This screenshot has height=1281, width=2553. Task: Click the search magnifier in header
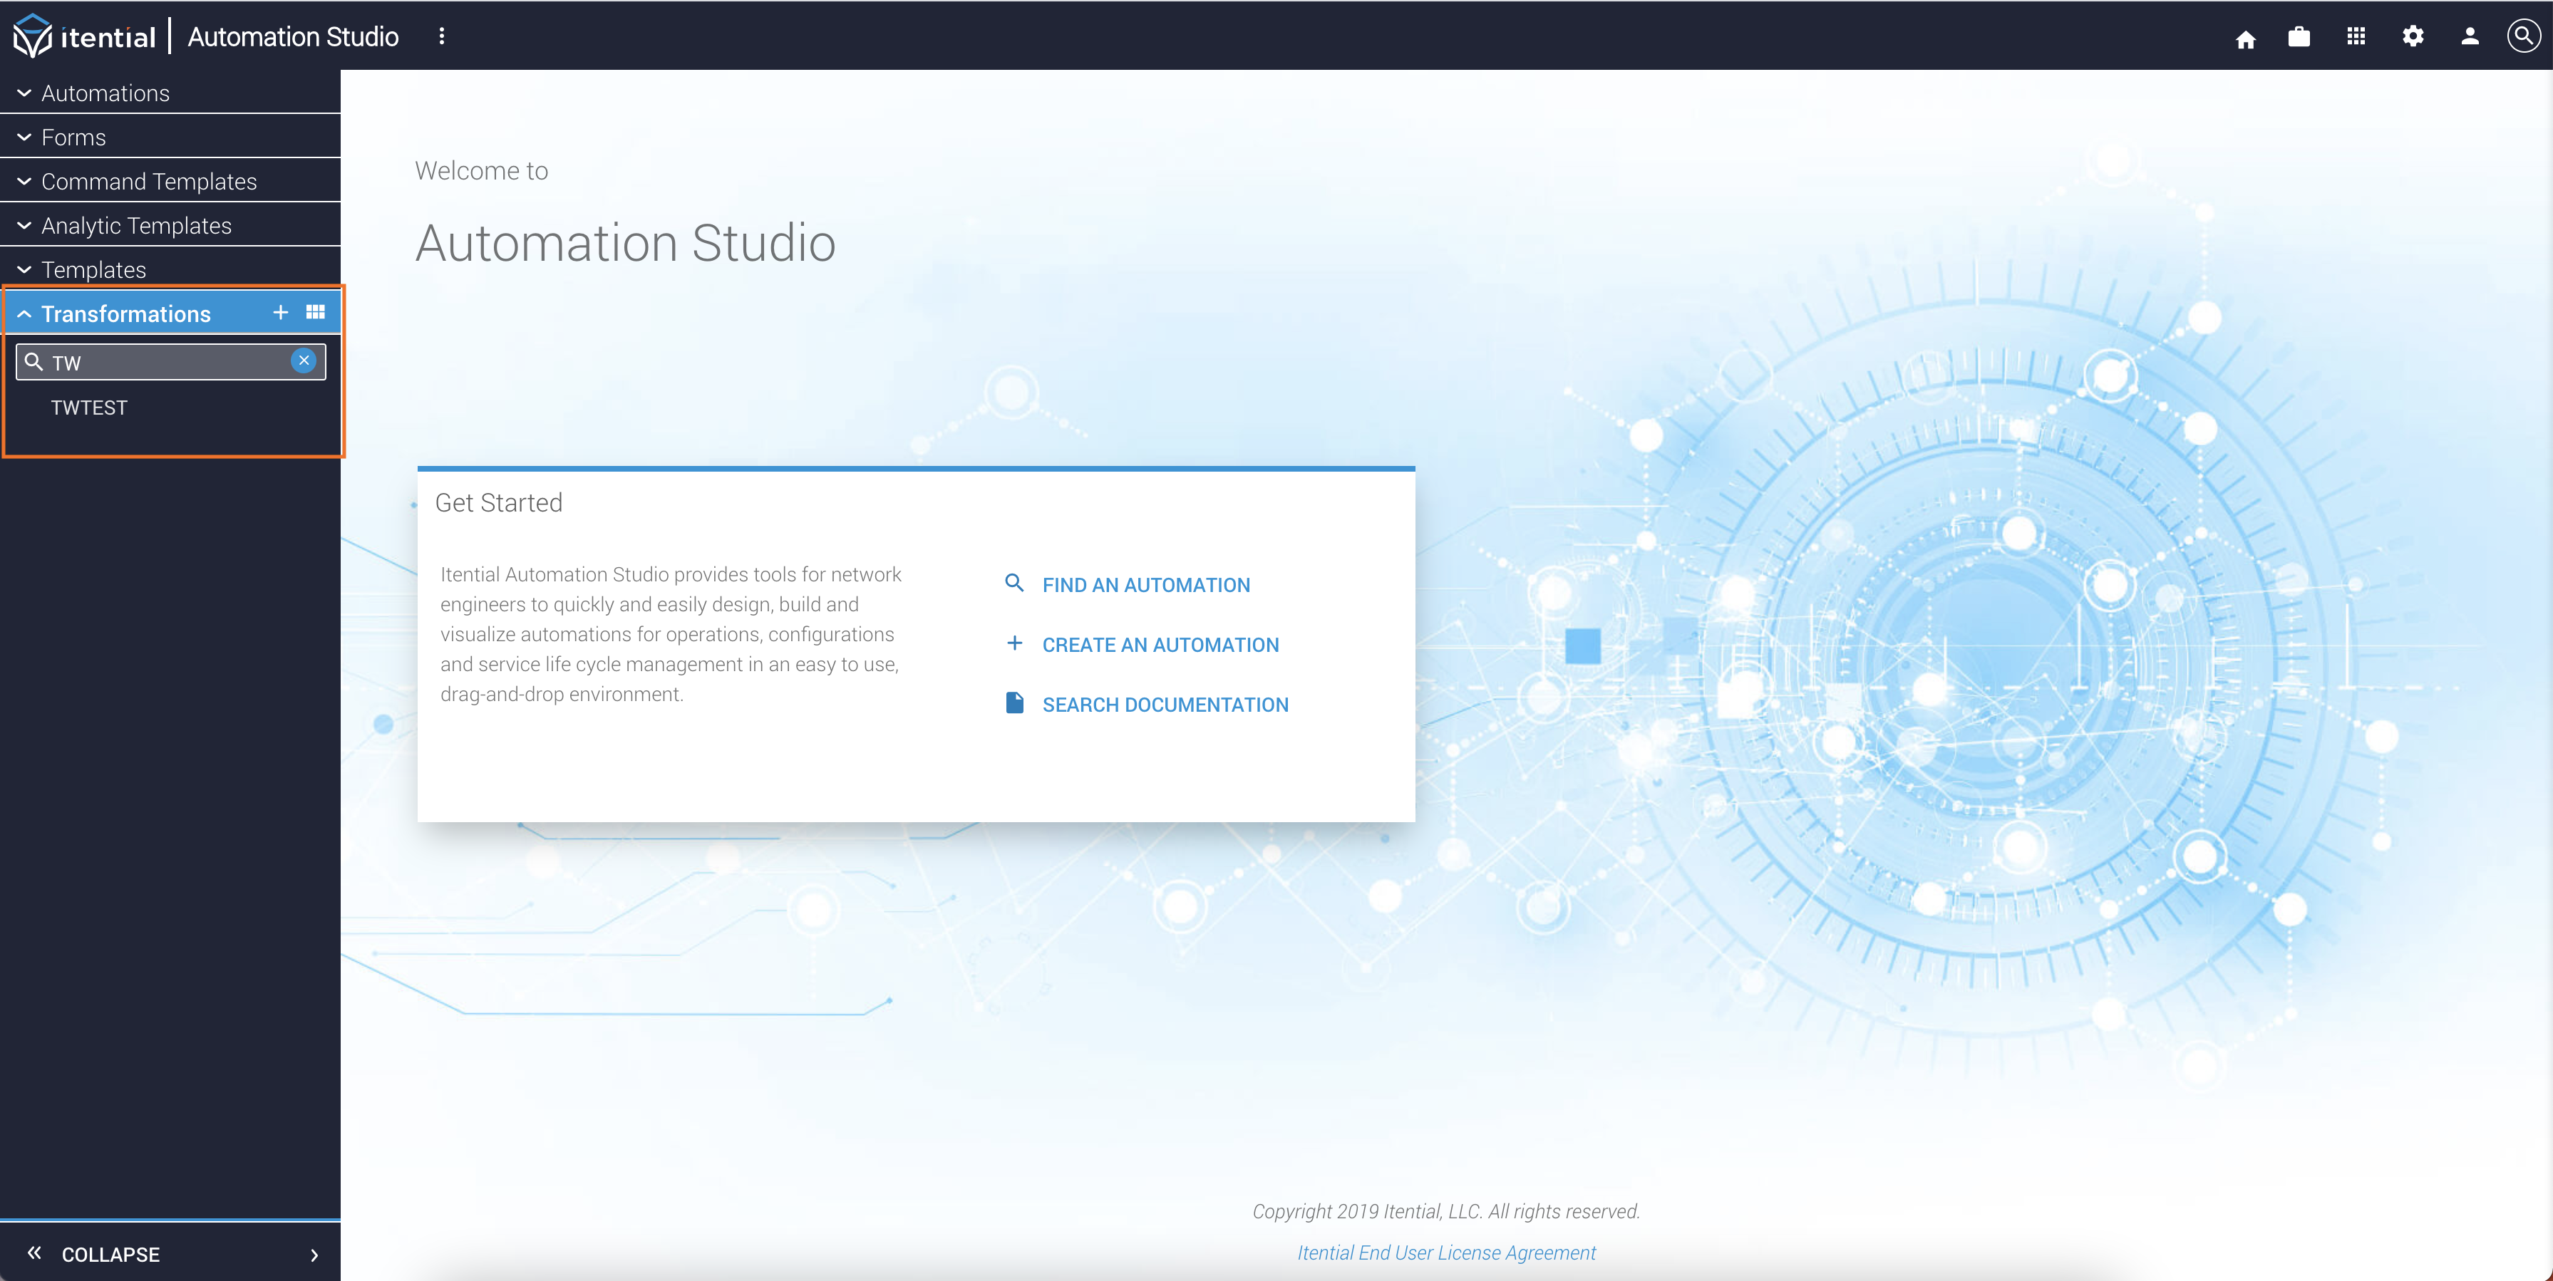tap(2523, 36)
